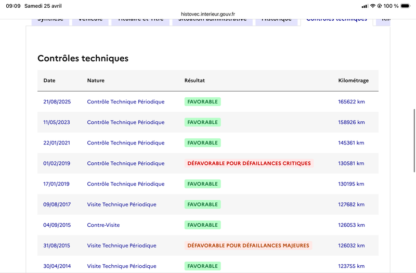Tap the Wi-Fi status icon
This screenshot has width=416, height=273.
(373, 6)
